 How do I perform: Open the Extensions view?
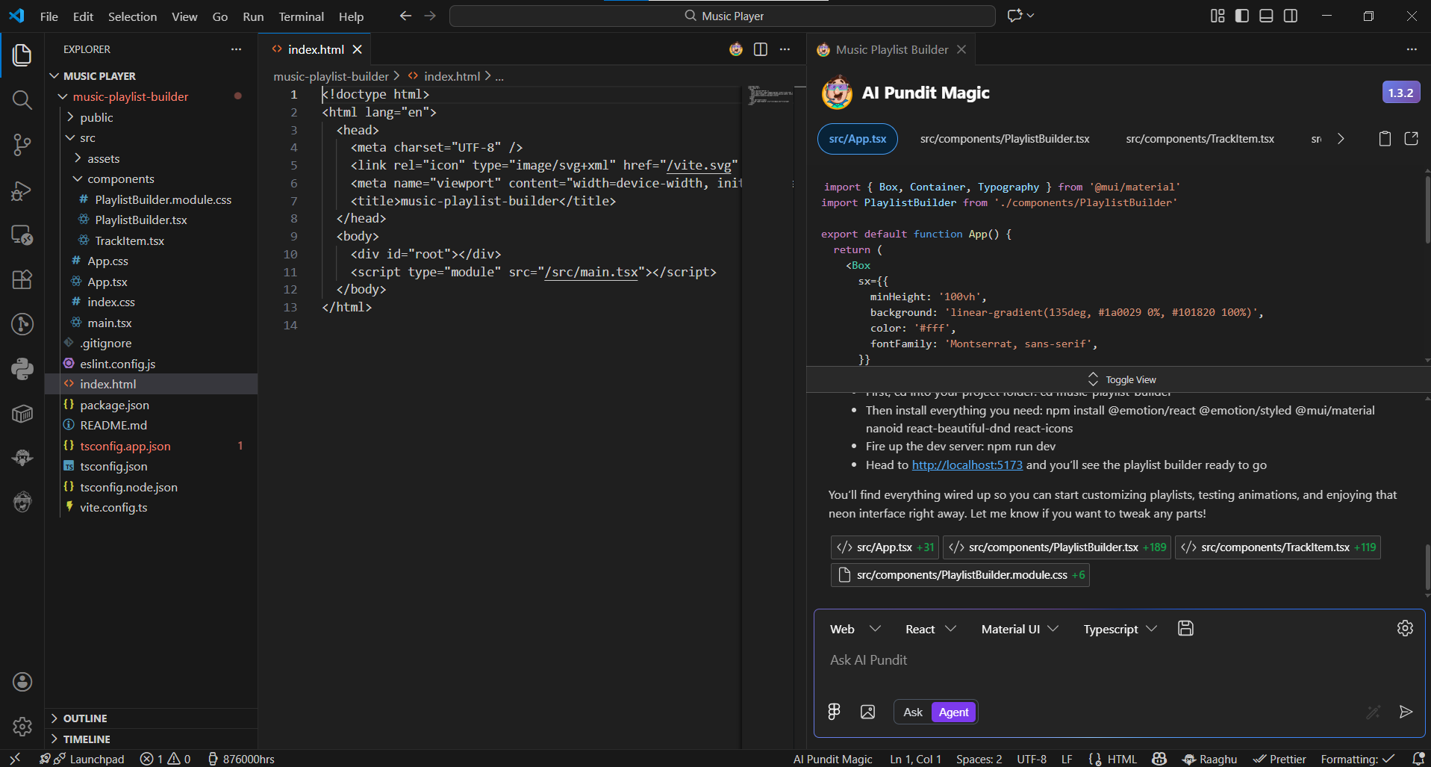tap(22, 279)
